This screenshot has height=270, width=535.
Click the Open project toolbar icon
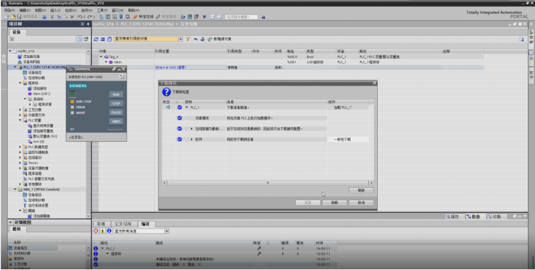pyautogui.click(x=13, y=17)
